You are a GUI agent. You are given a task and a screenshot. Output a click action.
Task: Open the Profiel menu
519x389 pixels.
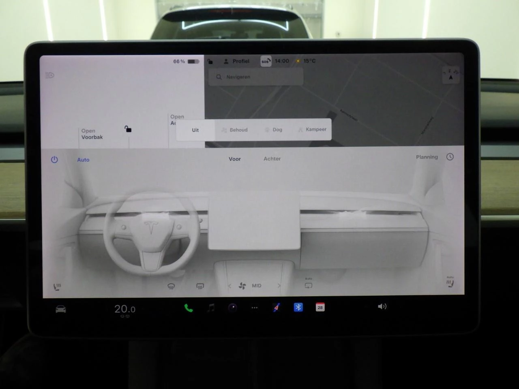236,61
